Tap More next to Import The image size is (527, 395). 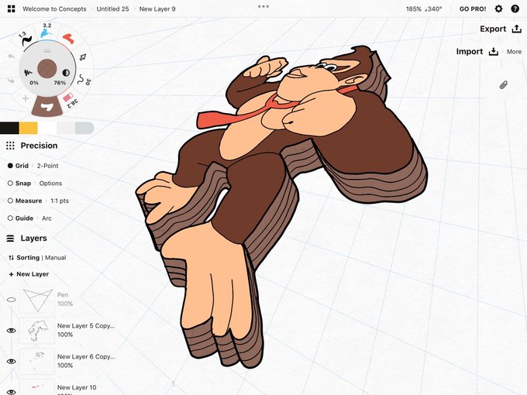point(514,52)
